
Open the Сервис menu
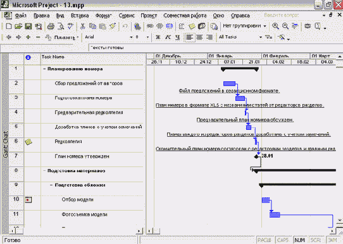[x=127, y=16]
